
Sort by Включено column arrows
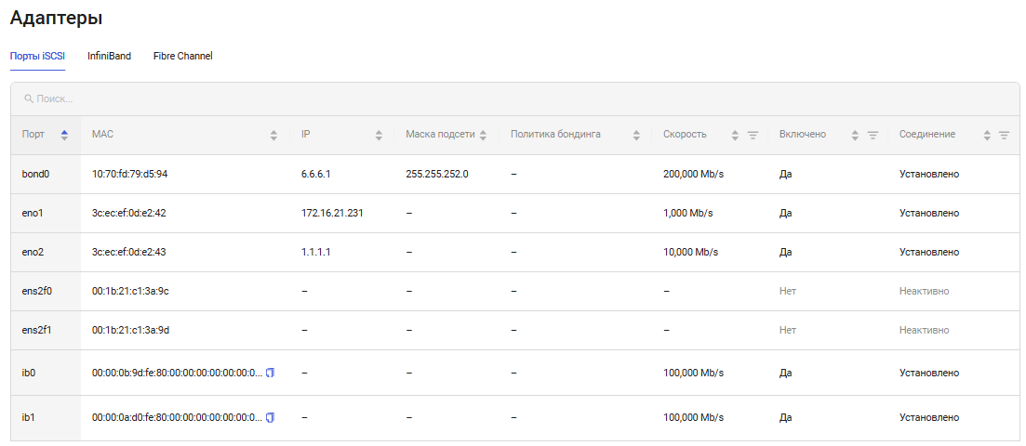[x=855, y=135]
